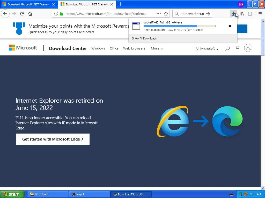Click the private browsing mask icon

coord(241,4)
